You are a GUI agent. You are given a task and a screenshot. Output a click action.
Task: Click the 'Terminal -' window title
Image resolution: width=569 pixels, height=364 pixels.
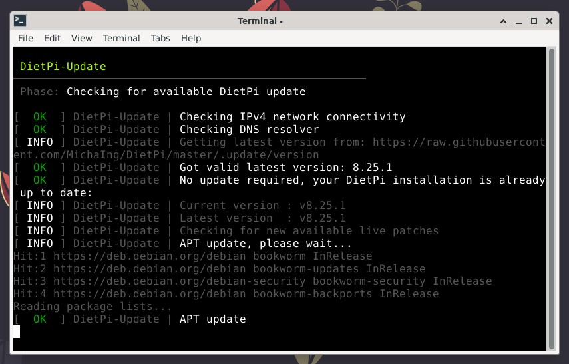pos(260,21)
